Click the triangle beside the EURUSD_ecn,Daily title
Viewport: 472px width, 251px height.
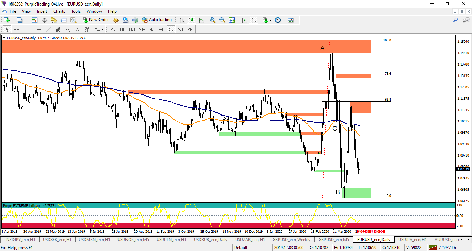(4, 38)
